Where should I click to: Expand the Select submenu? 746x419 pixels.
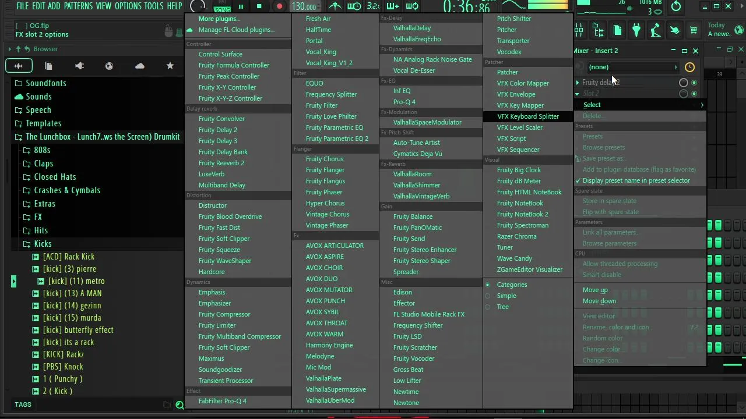[x=640, y=105]
